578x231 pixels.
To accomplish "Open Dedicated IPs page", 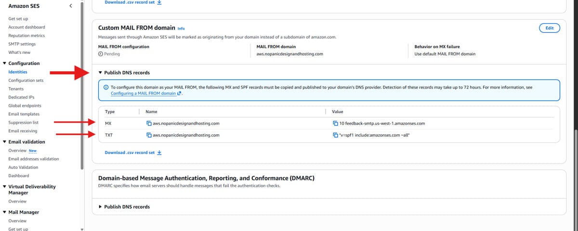I will coord(21,97).
